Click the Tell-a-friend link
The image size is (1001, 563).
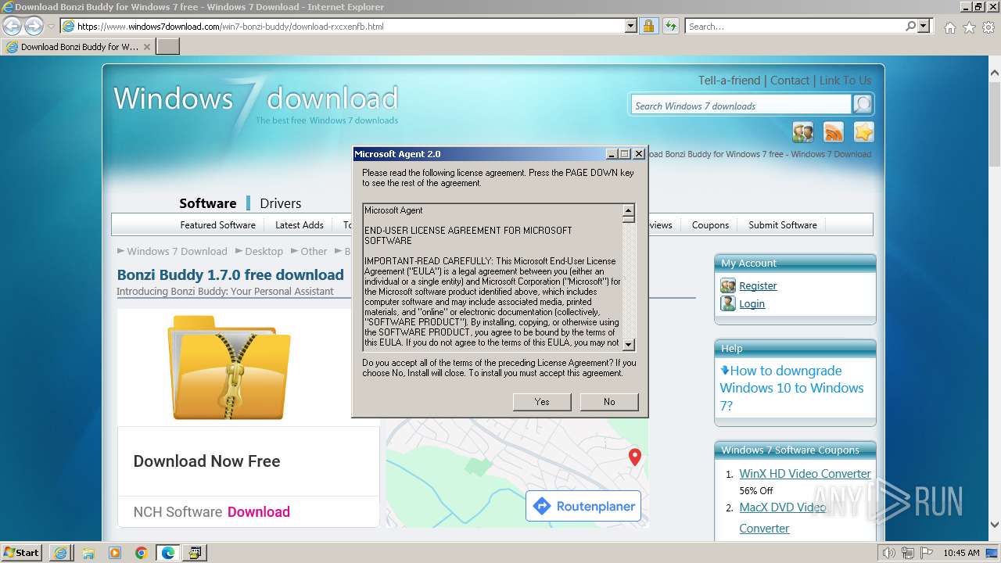click(729, 81)
